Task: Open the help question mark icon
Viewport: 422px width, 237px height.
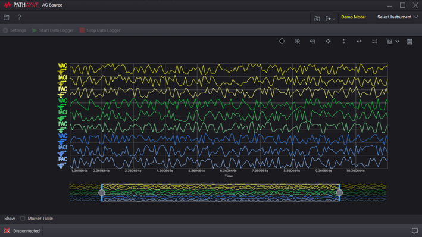Action: coord(19,17)
